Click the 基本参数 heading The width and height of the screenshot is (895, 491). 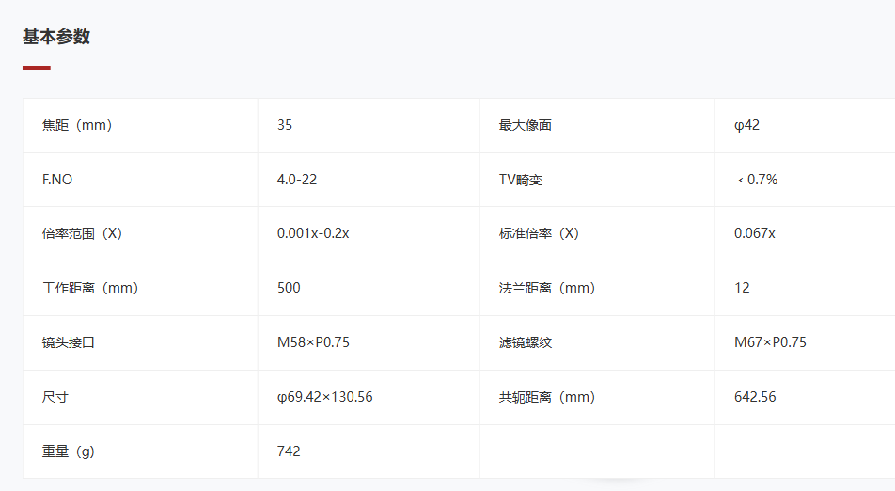pos(56,37)
